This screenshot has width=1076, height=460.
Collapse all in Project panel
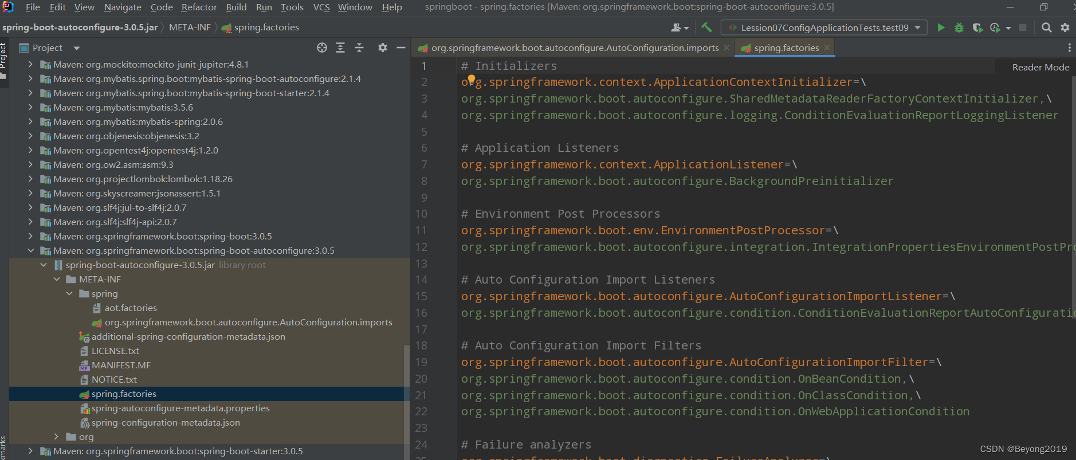(x=359, y=48)
